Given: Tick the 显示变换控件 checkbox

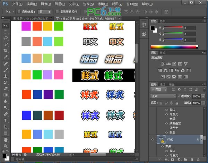Looking at the screenshot, I should pyautogui.click(x=57, y=11).
